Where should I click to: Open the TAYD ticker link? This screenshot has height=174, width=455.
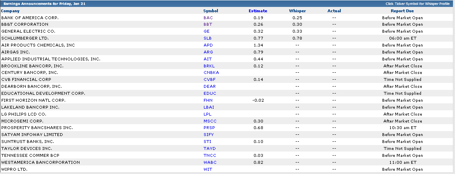pos(210,149)
